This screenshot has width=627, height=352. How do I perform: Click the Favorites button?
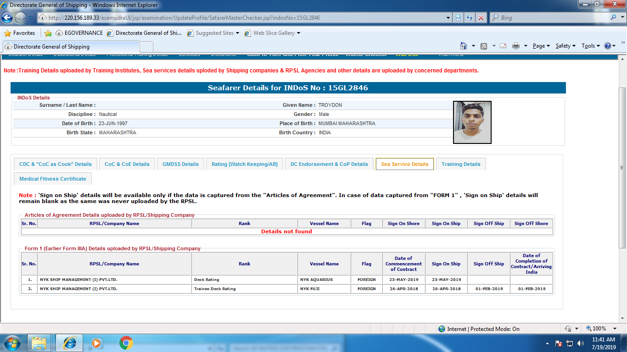(20, 33)
